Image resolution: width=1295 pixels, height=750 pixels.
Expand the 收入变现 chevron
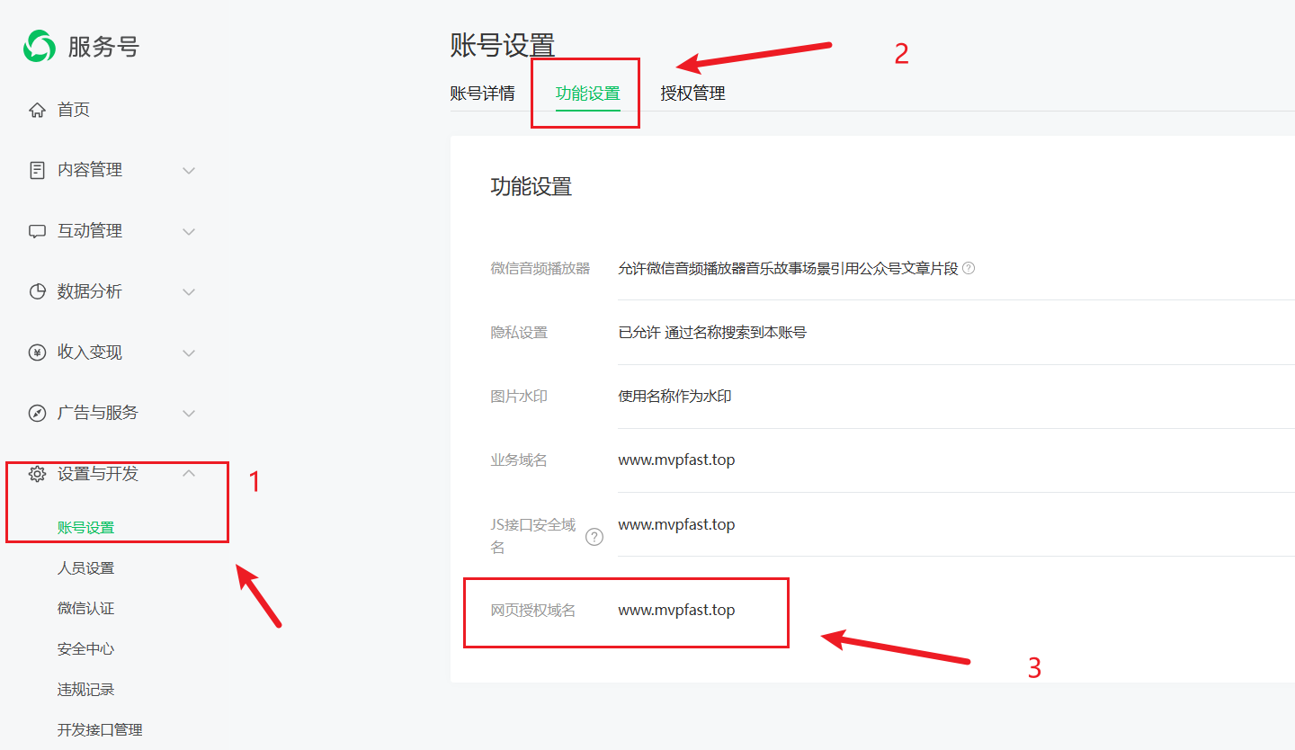(189, 353)
